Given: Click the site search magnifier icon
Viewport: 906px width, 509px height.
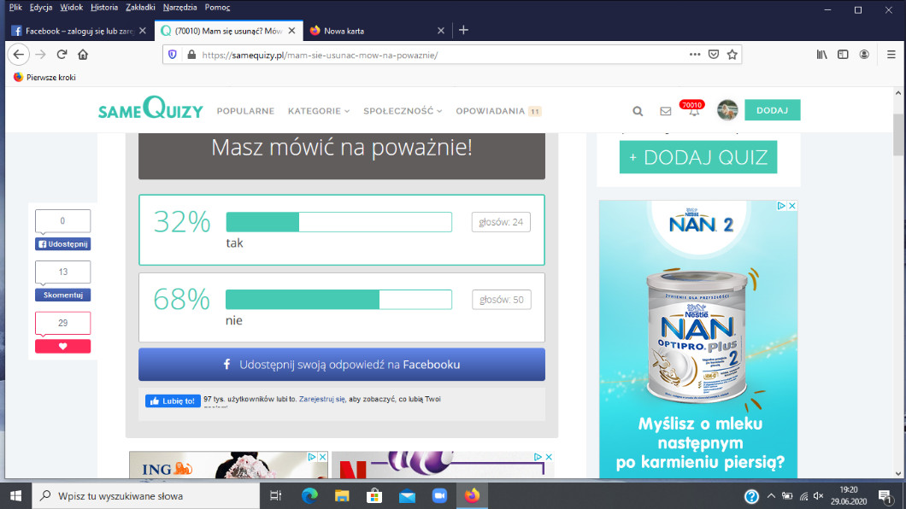Looking at the screenshot, I should 638,111.
